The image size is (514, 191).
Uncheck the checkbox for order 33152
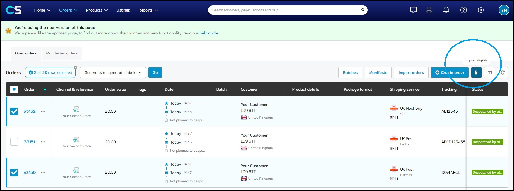click(14, 111)
